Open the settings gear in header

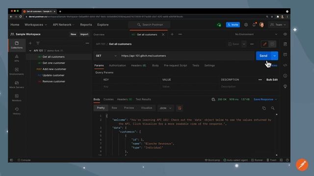pos(246,25)
